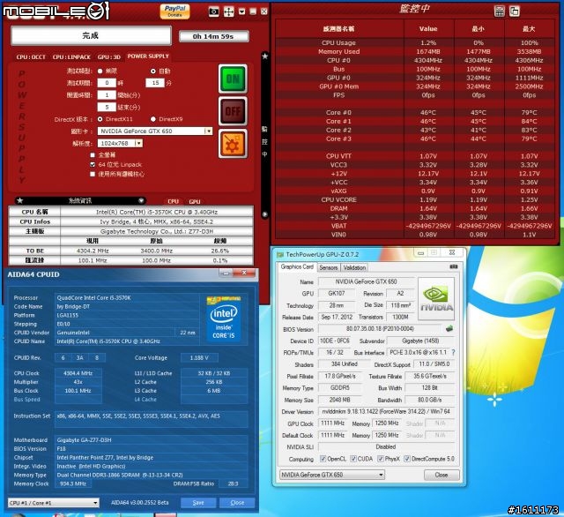Enable use all logical cores checkbox

[x=93, y=174]
